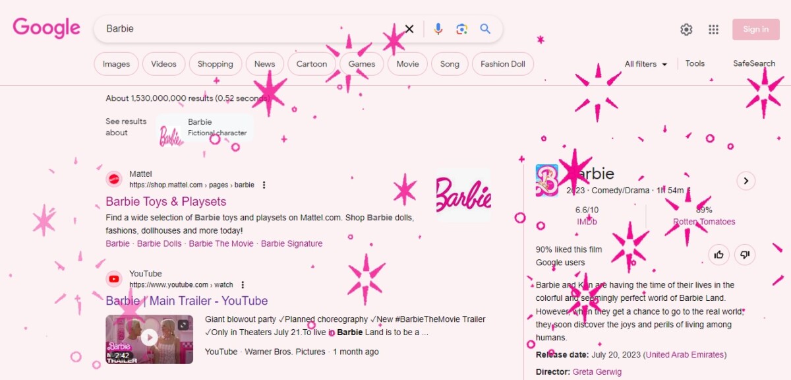Clear the search box text
Viewport: 791px width, 380px height.
[409, 29]
